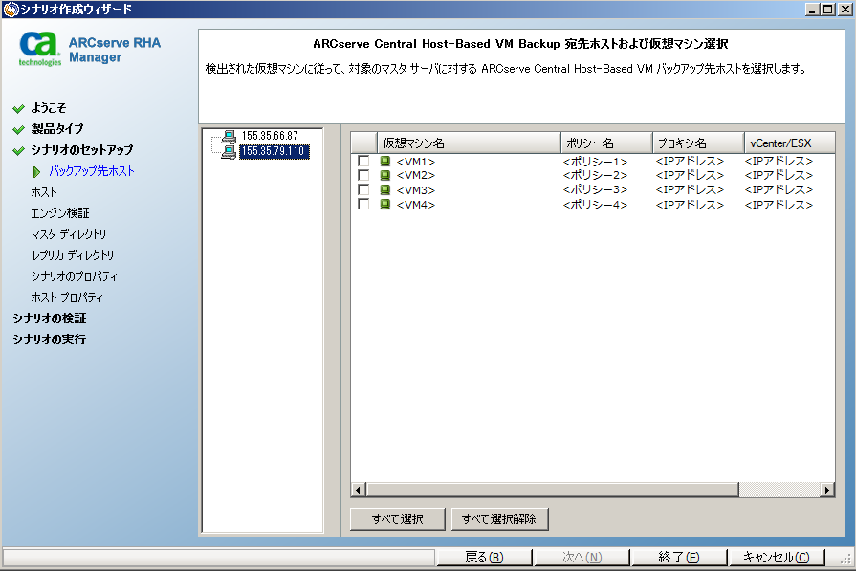Click the green VM icon beside <VM4>
Viewport: 856px width, 572px height.
coord(385,205)
